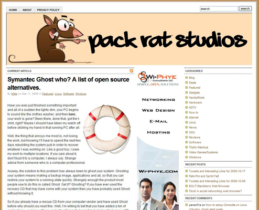Open the Wi-Phye Consultants logo ad
259x210 pixels.
(158, 79)
